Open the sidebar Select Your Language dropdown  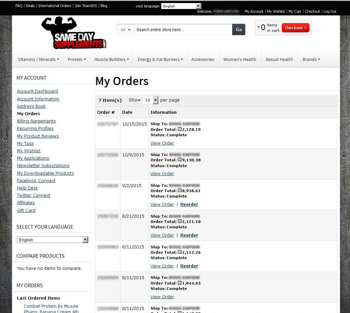coord(53,240)
